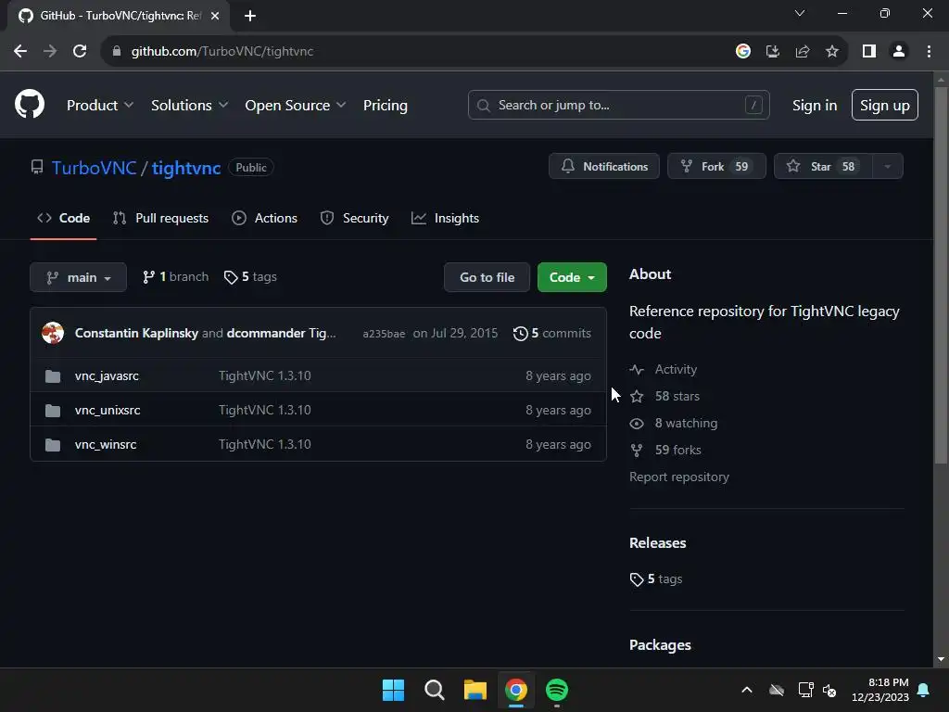The width and height of the screenshot is (949, 712).
Task: Click the share page icon in address bar
Action: pos(803,52)
